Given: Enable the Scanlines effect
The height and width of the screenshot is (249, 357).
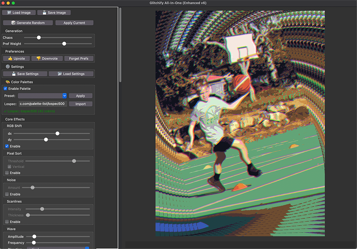Looking at the screenshot, I should [7, 222].
